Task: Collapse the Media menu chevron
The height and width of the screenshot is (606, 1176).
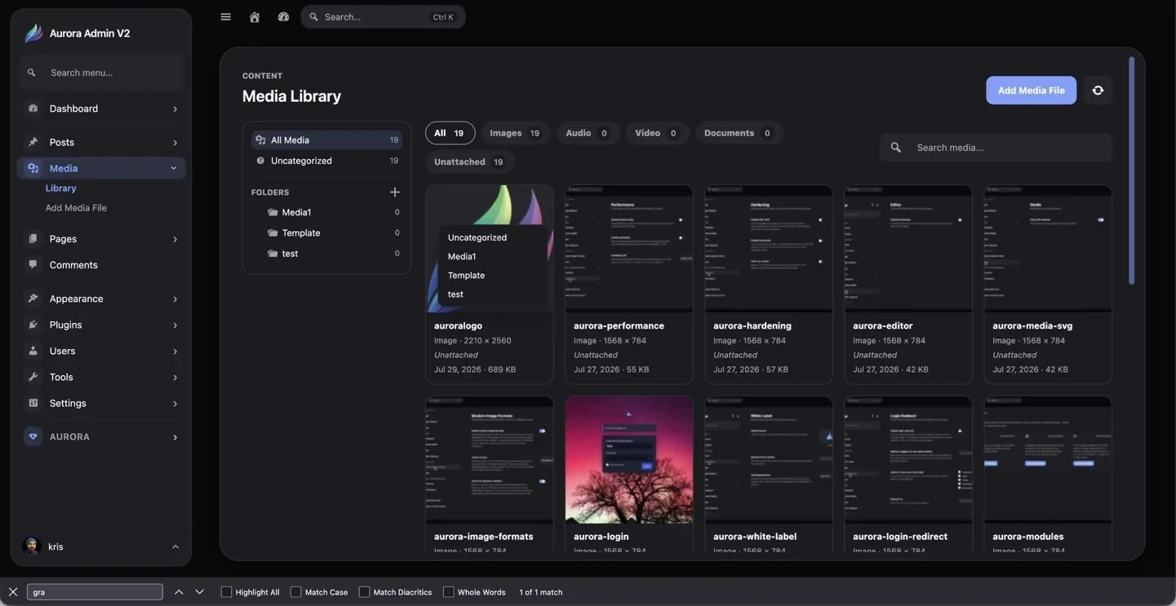Action: pos(174,169)
